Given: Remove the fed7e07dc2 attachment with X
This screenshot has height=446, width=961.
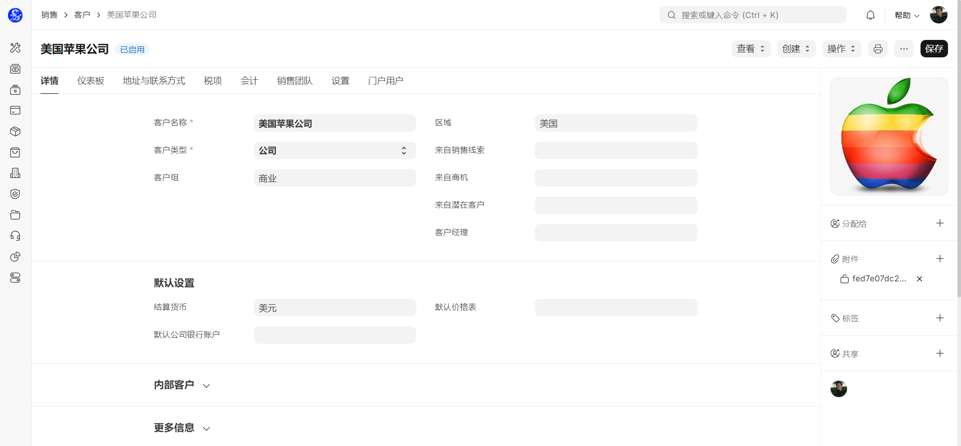Looking at the screenshot, I should 920,279.
